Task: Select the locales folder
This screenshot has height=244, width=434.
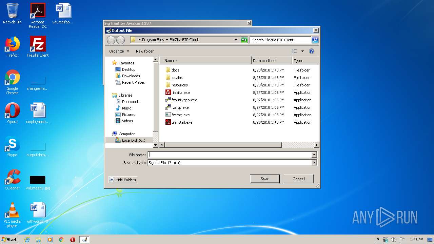Action: click(x=177, y=78)
